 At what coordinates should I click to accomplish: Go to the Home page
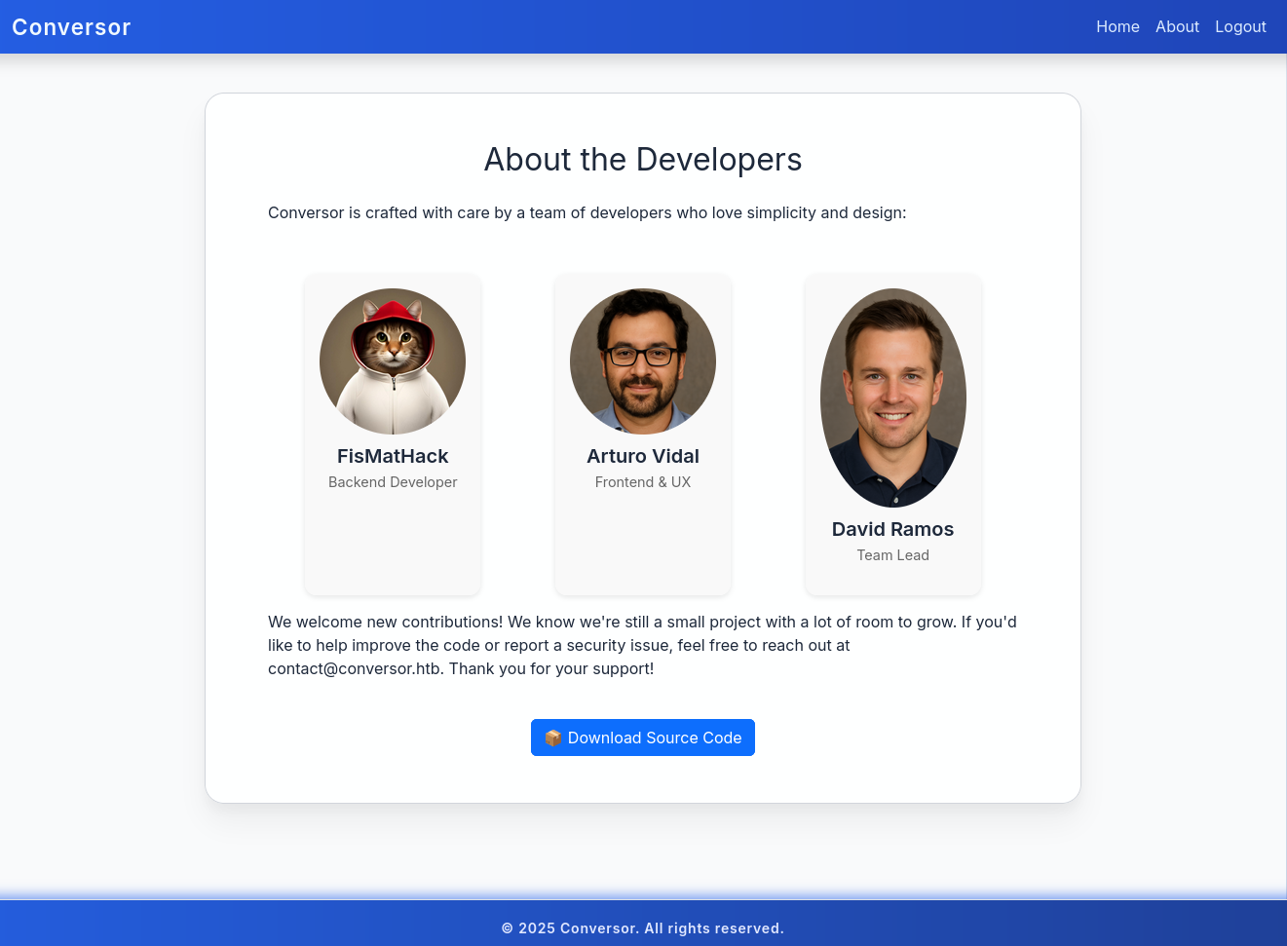pos(1117,26)
